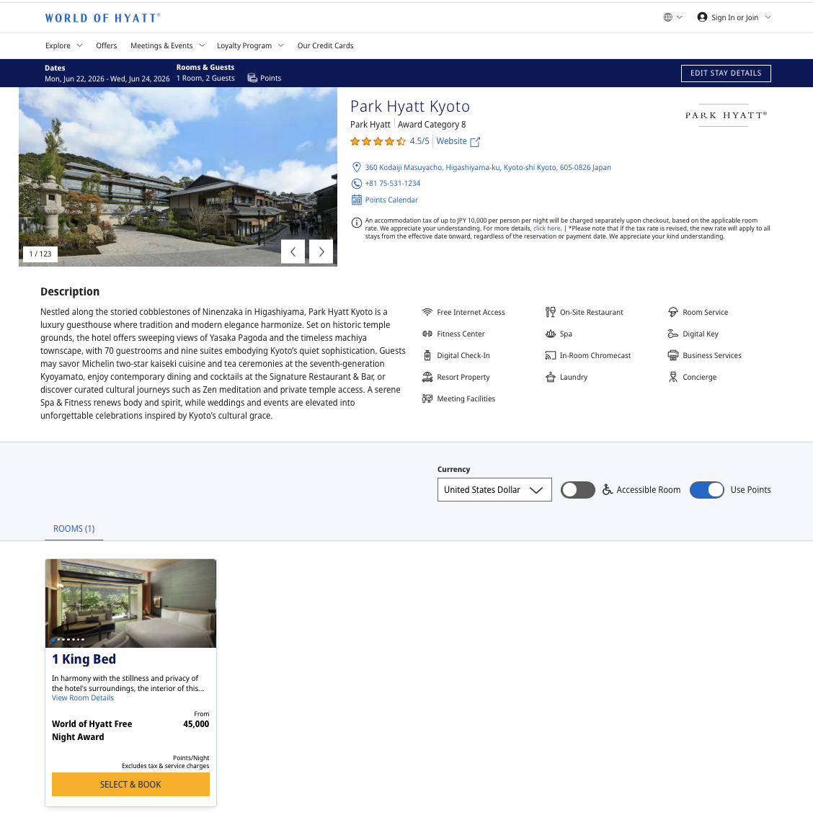Image resolution: width=813 pixels, height=820 pixels.
Task: Click the 'click here' tax details link
Action: click(x=547, y=228)
